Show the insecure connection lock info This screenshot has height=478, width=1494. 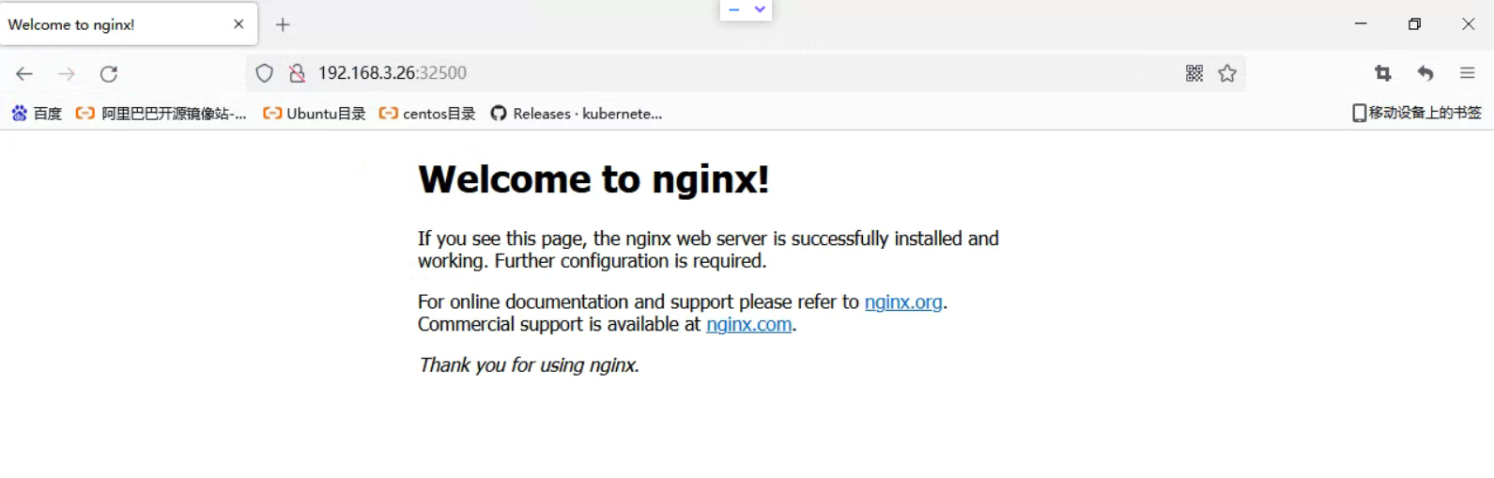click(297, 73)
